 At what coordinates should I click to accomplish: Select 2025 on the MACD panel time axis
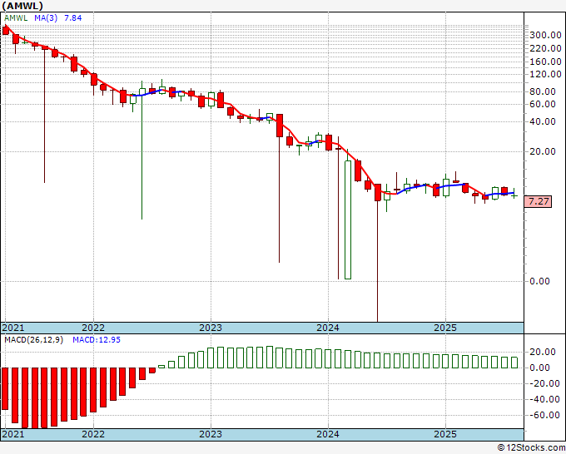pyautogui.click(x=445, y=434)
